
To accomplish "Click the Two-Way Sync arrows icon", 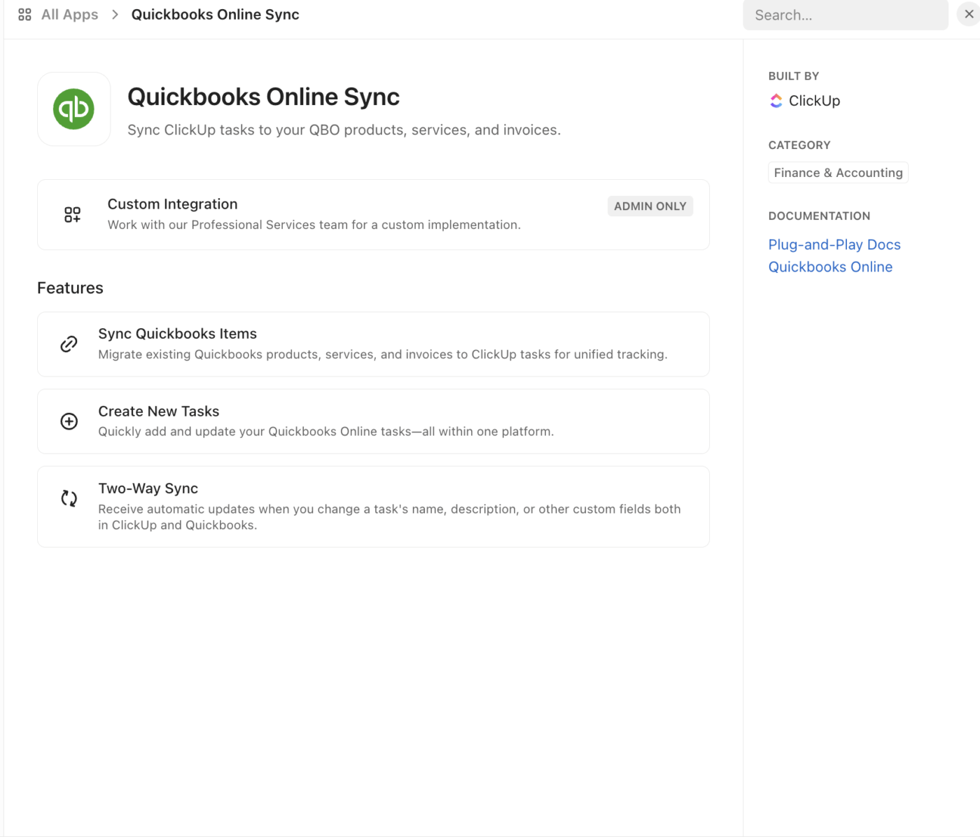I will (x=68, y=498).
